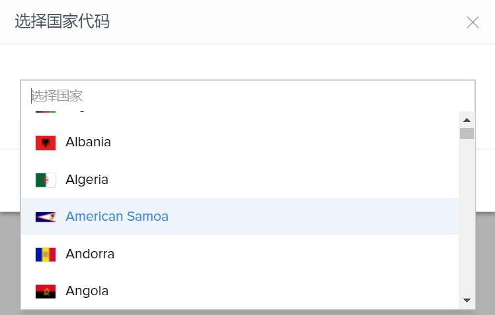Click the American Samoa flag icon
This screenshot has width=495, height=315.
click(x=46, y=217)
